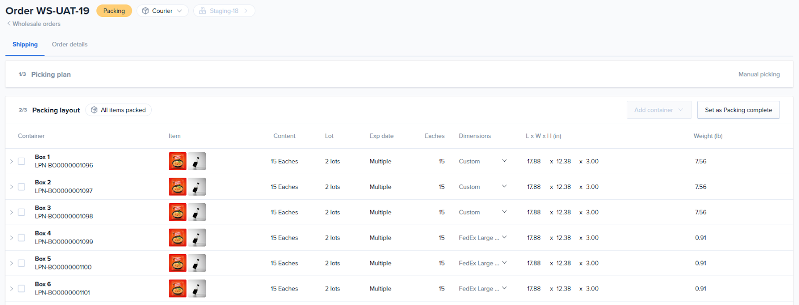Open red food product thumbnail in Box 1
The height and width of the screenshot is (305, 799).
[178, 161]
